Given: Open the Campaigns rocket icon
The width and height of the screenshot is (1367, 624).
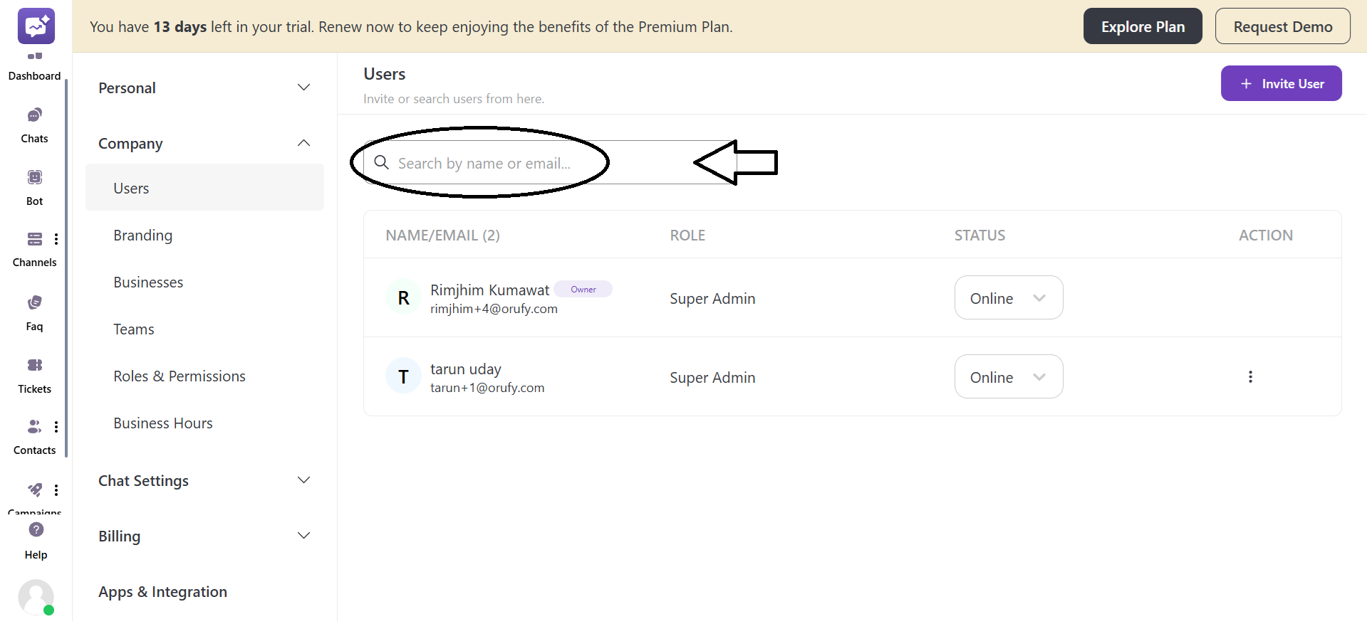Looking at the screenshot, I should click(x=34, y=490).
